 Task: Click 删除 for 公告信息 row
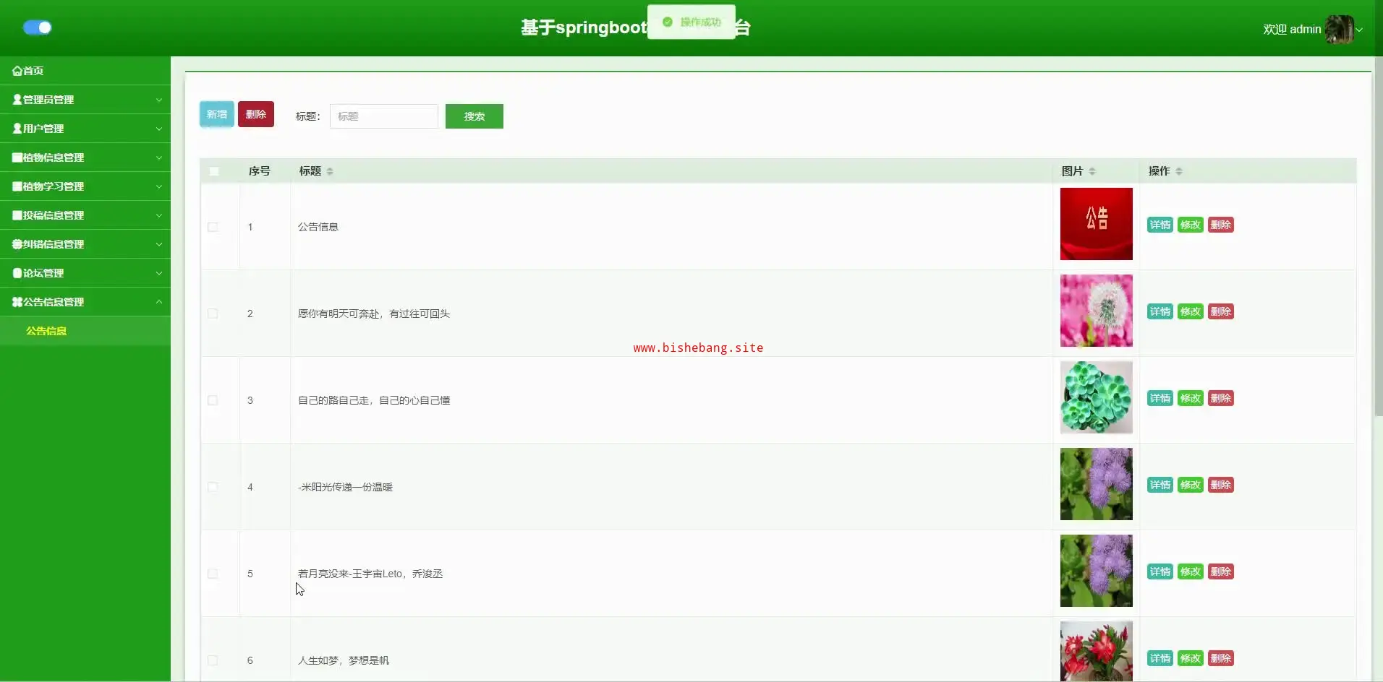[x=1221, y=225]
